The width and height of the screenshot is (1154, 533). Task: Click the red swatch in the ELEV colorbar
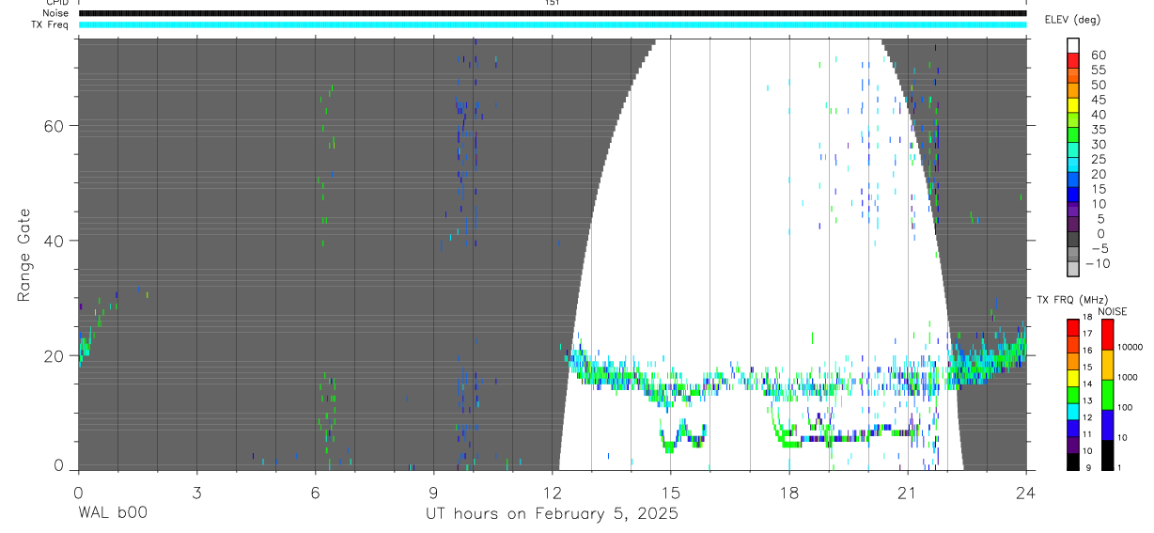pos(1073,60)
